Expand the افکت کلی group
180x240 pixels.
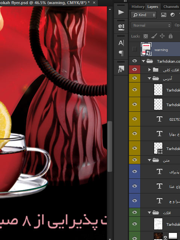149,70
